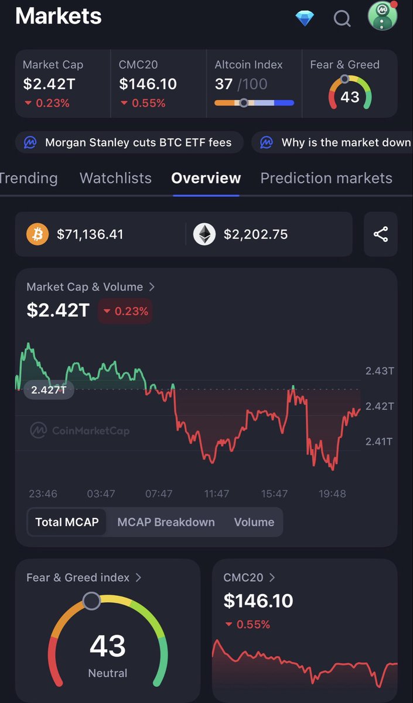Tap the diamond premium icon
This screenshot has height=703, width=413.
[305, 18]
